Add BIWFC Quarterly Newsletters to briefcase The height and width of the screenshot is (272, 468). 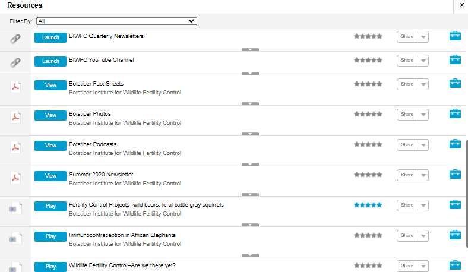455,36
